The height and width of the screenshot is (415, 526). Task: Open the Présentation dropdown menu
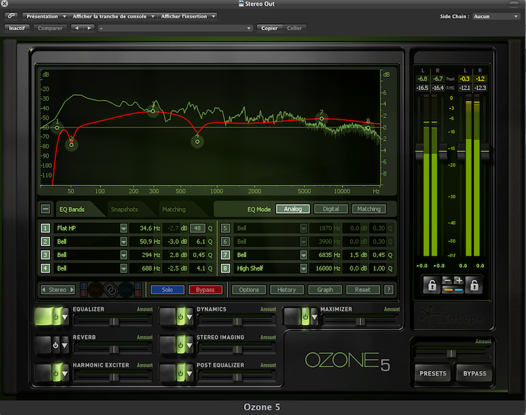pyautogui.click(x=45, y=16)
